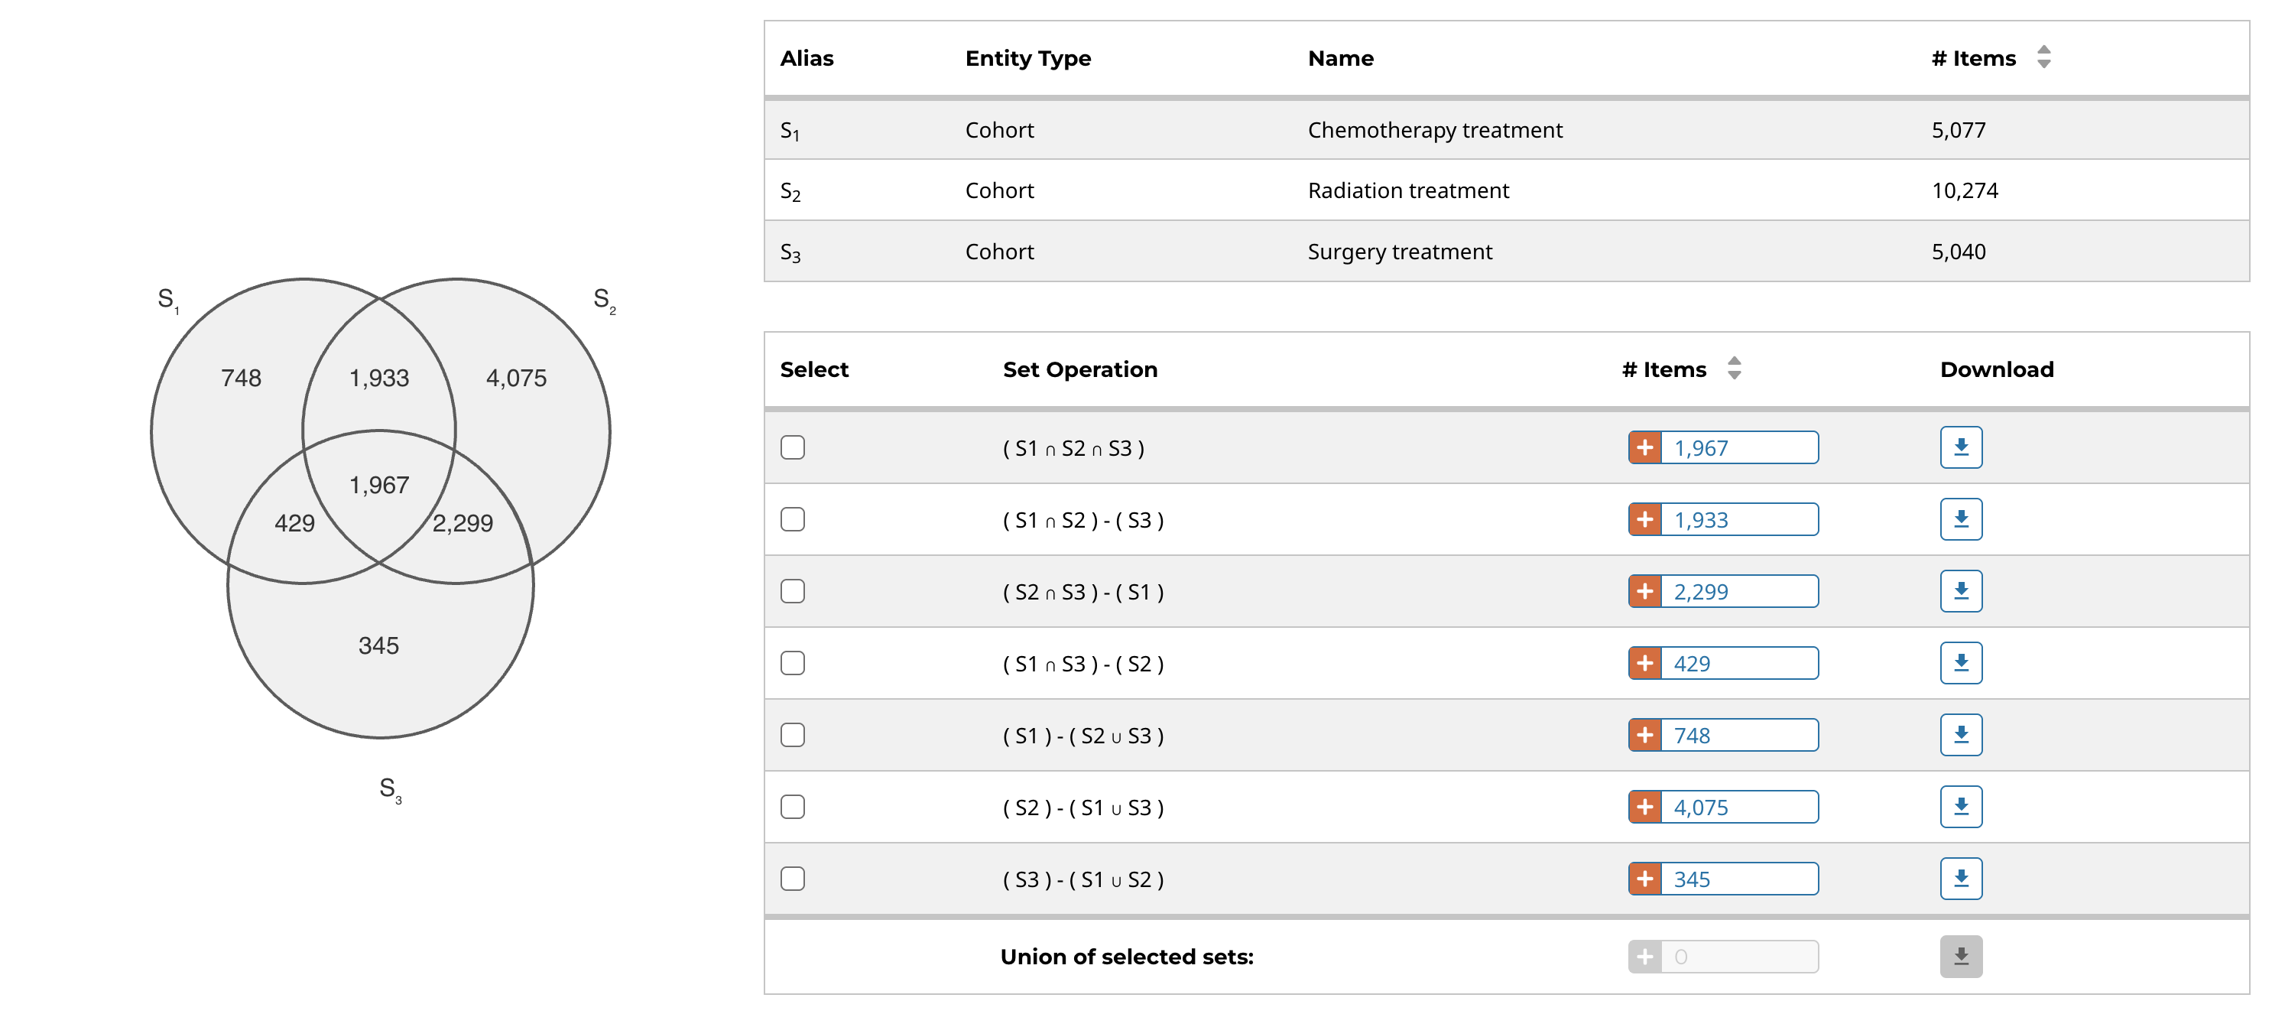Click the plus icon beside 1,967 items

click(1644, 447)
